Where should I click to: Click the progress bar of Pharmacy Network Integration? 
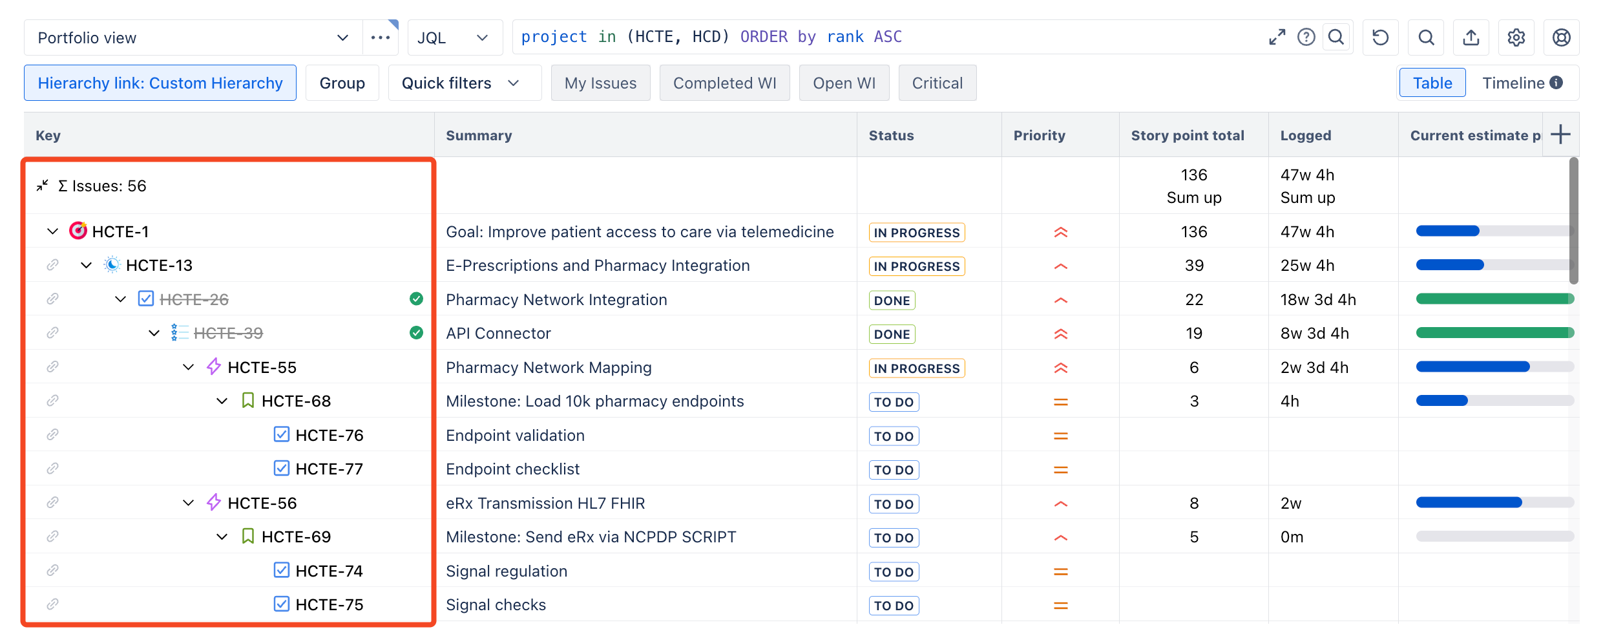click(1494, 299)
